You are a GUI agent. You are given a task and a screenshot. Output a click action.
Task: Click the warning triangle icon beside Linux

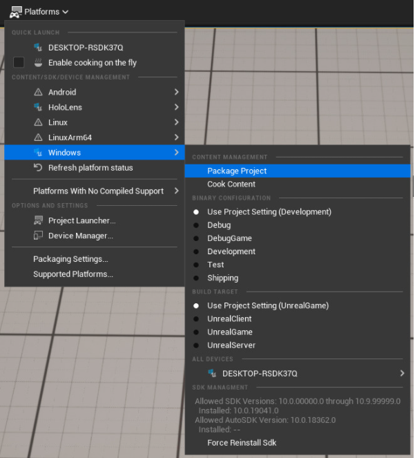[38, 122]
